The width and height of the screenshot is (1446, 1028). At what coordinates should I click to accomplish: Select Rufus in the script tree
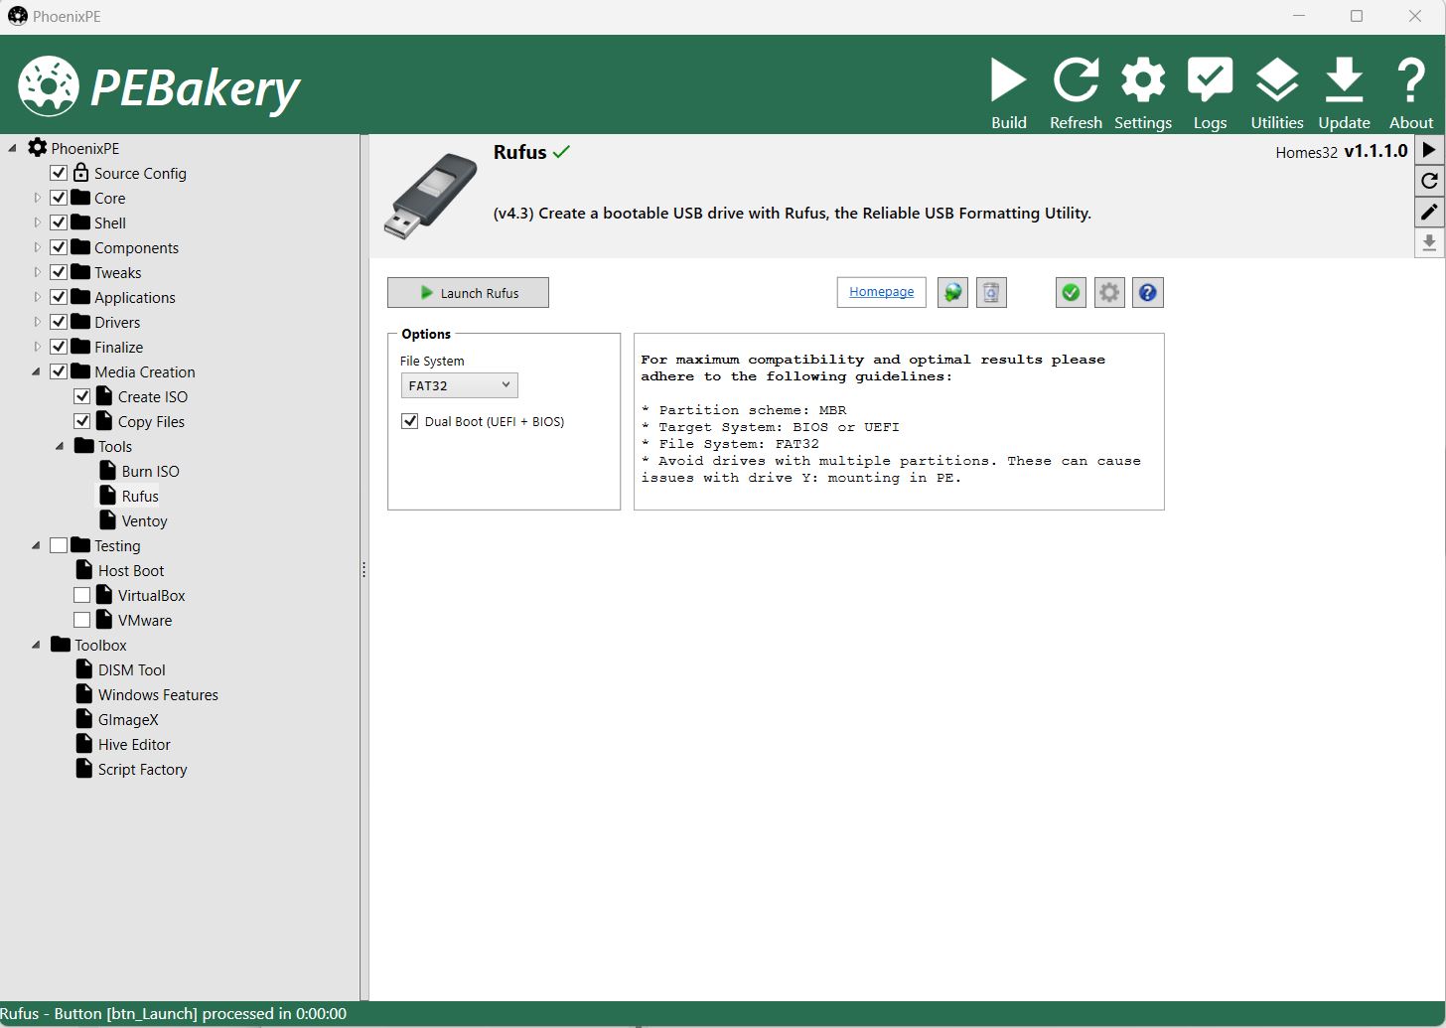tap(140, 496)
